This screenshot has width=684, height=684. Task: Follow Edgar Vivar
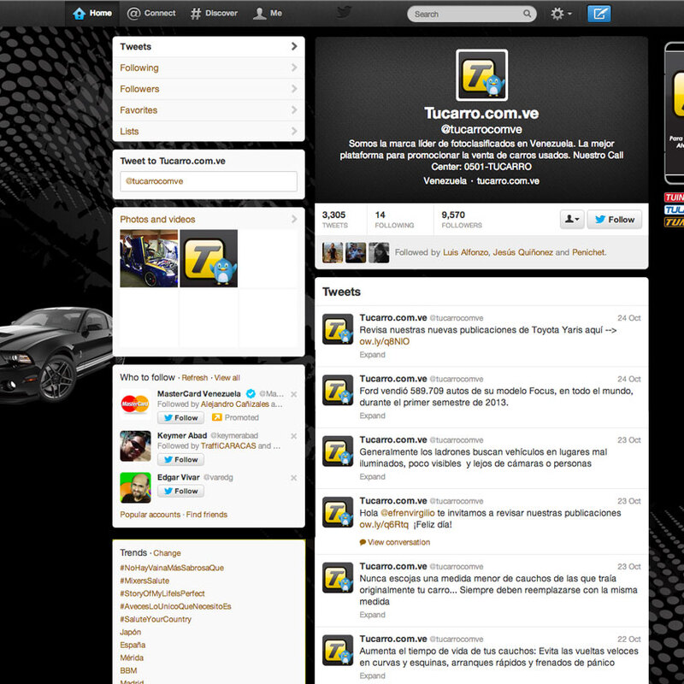tap(180, 492)
